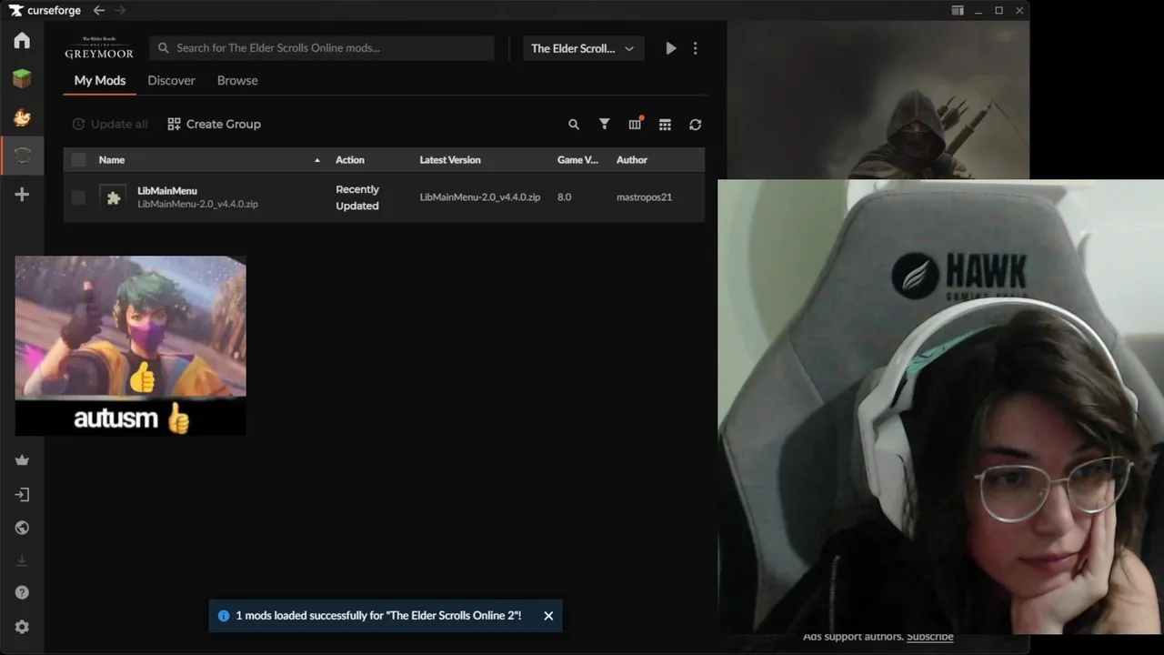Switch to the My Mods tab
The width and height of the screenshot is (1164, 655).
(x=100, y=80)
